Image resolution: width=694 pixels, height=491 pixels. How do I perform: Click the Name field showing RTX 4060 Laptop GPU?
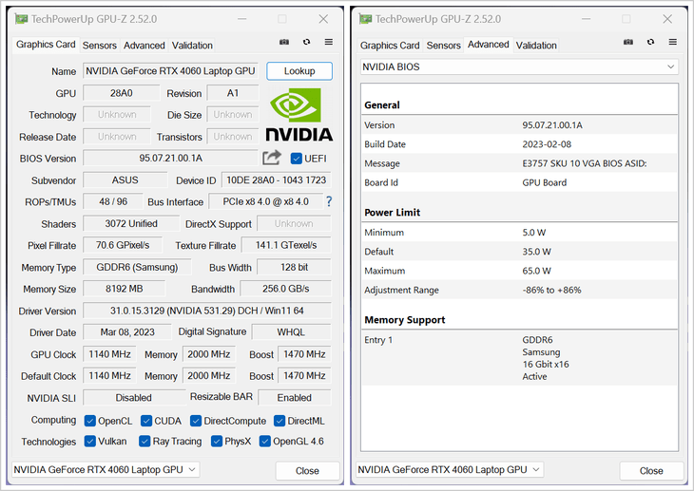click(170, 71)
